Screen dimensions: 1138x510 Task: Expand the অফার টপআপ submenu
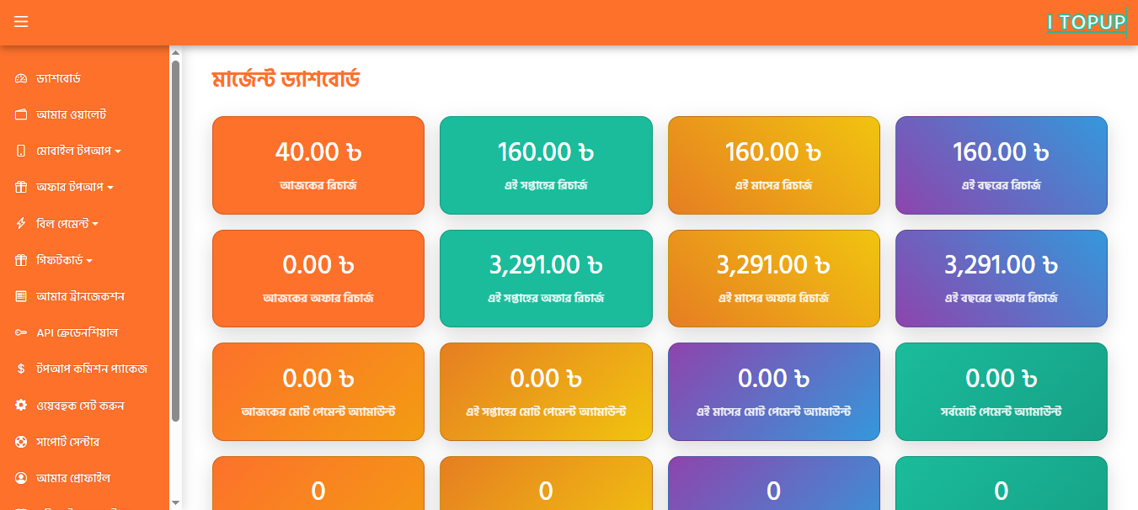[x=74, y=187]
